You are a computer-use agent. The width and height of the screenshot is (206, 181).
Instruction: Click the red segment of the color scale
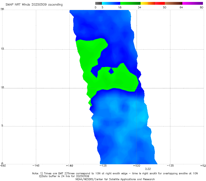tap(160, 3)
